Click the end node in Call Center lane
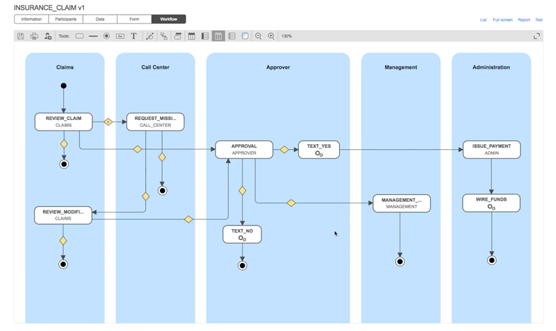Viewport: 556px width, 331px height. pyautogui.click(x=163, y=191)
